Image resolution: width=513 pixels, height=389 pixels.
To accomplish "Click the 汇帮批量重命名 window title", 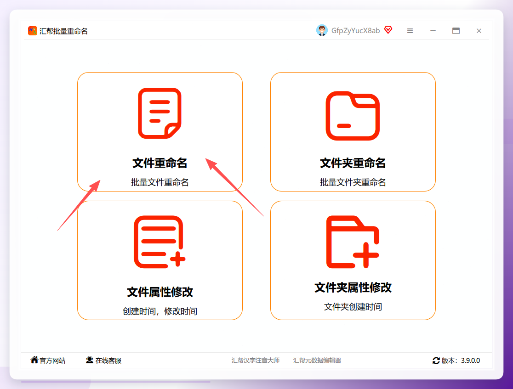I will pyautogui.click(x=63, y=31).
